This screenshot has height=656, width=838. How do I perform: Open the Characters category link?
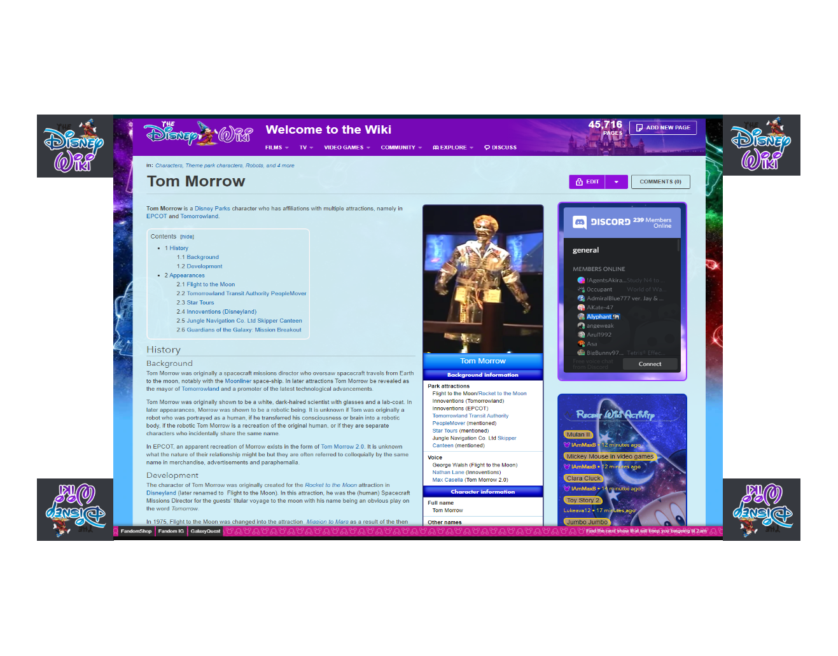pos(169,165)
